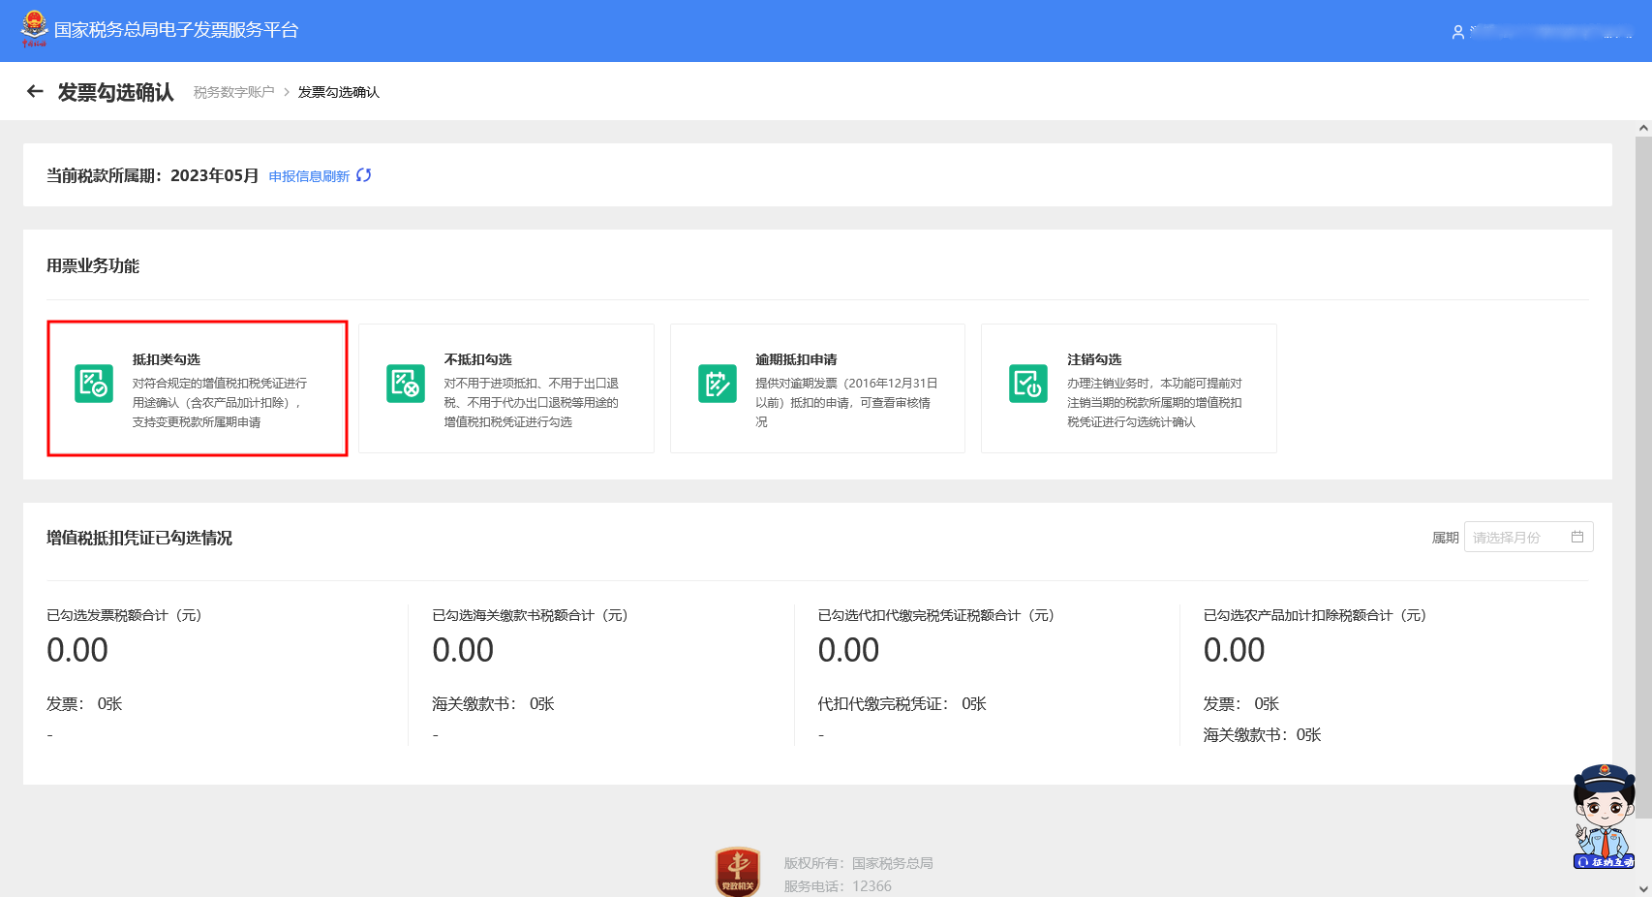
Task: Click 发票: 0张 under 已勾选发票税额合计
Action: 84,704
